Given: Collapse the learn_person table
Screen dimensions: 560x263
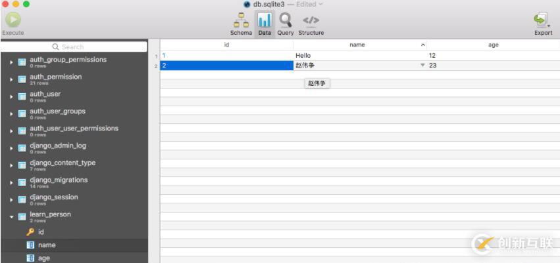Looking at the screenshot, I should [x=11, y=216].
